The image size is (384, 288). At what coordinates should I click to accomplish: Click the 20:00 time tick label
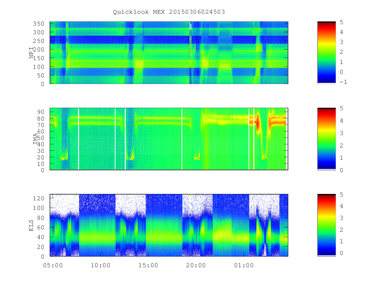coord(196,265)
